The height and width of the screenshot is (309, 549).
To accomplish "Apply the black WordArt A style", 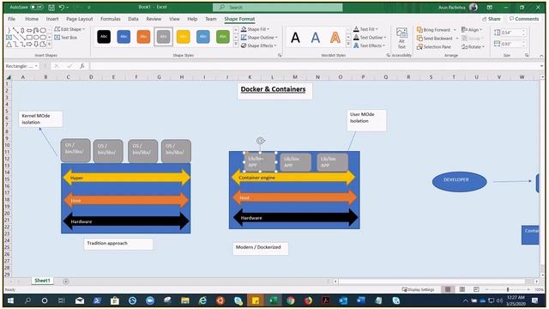I will click(295, 37).
